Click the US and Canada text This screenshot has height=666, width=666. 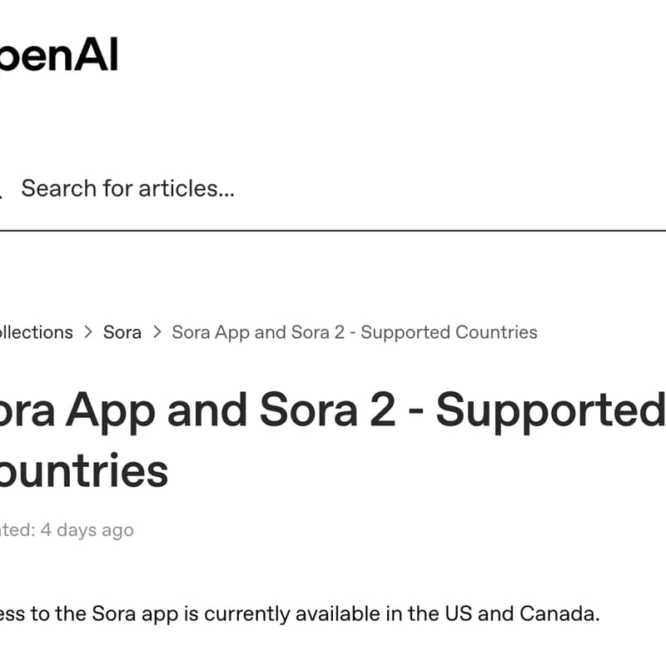(x=519, y=614)
